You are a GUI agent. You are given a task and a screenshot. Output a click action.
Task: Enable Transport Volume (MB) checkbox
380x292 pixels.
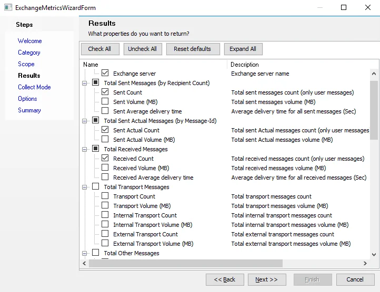[105, 205]
